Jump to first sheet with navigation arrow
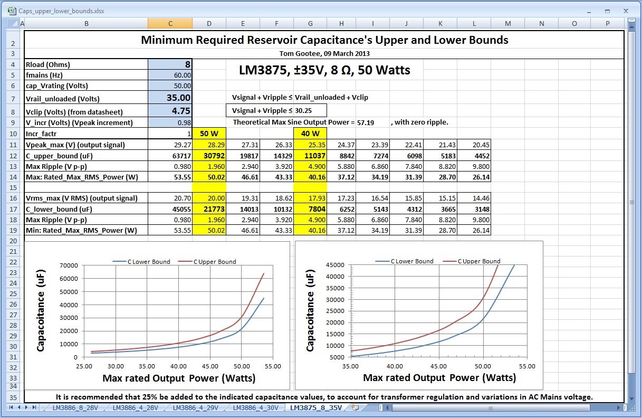This screenshot has height=418, width=642. click(x=12, y=407)
